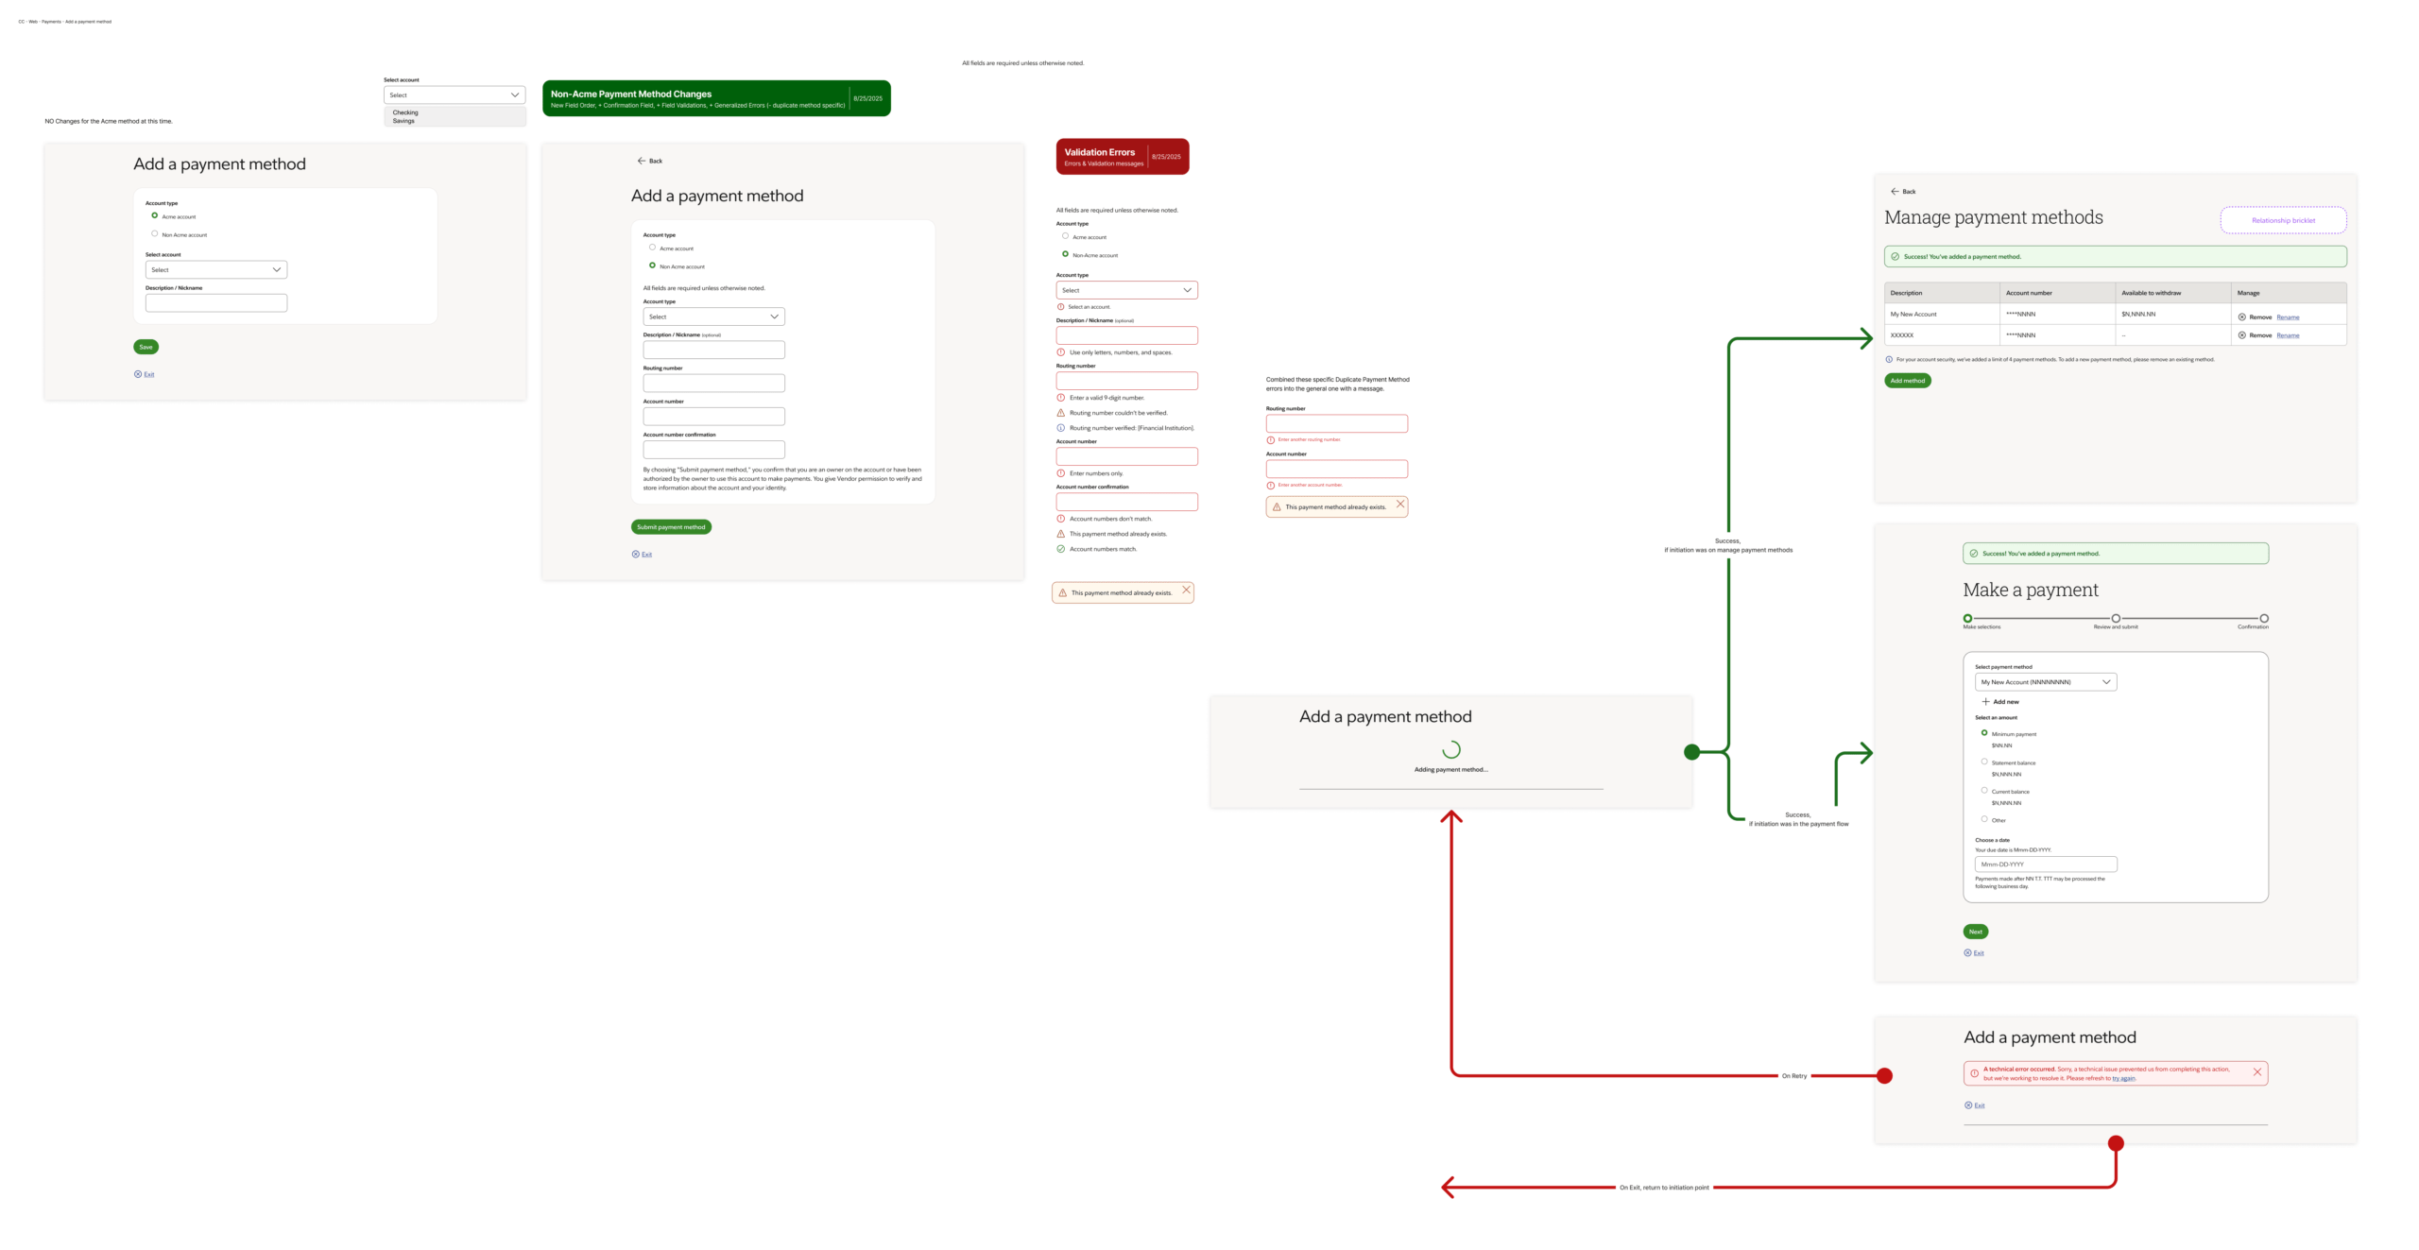The width and height of the screenshot is (2419, 1250).
Task: Open the Account type dropdown in the Non-Acme form
Action: pyautogui.click(x=713, y=316)
